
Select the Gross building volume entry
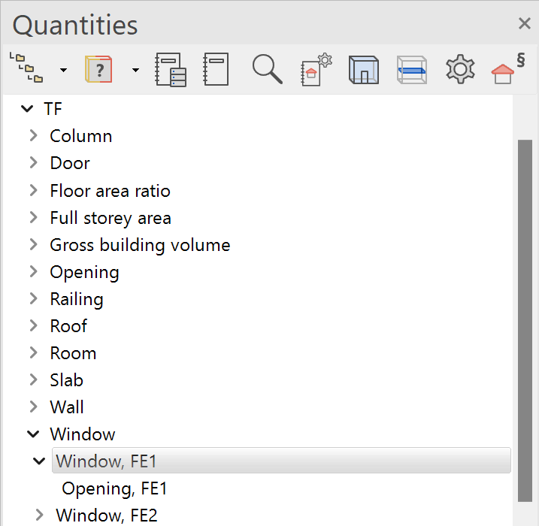(x=140, y=245)
